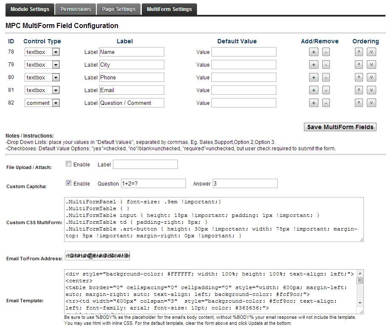Viewport: 391px width, 332px height.
Task: Add a field after the City row
Action: [313, 65]
